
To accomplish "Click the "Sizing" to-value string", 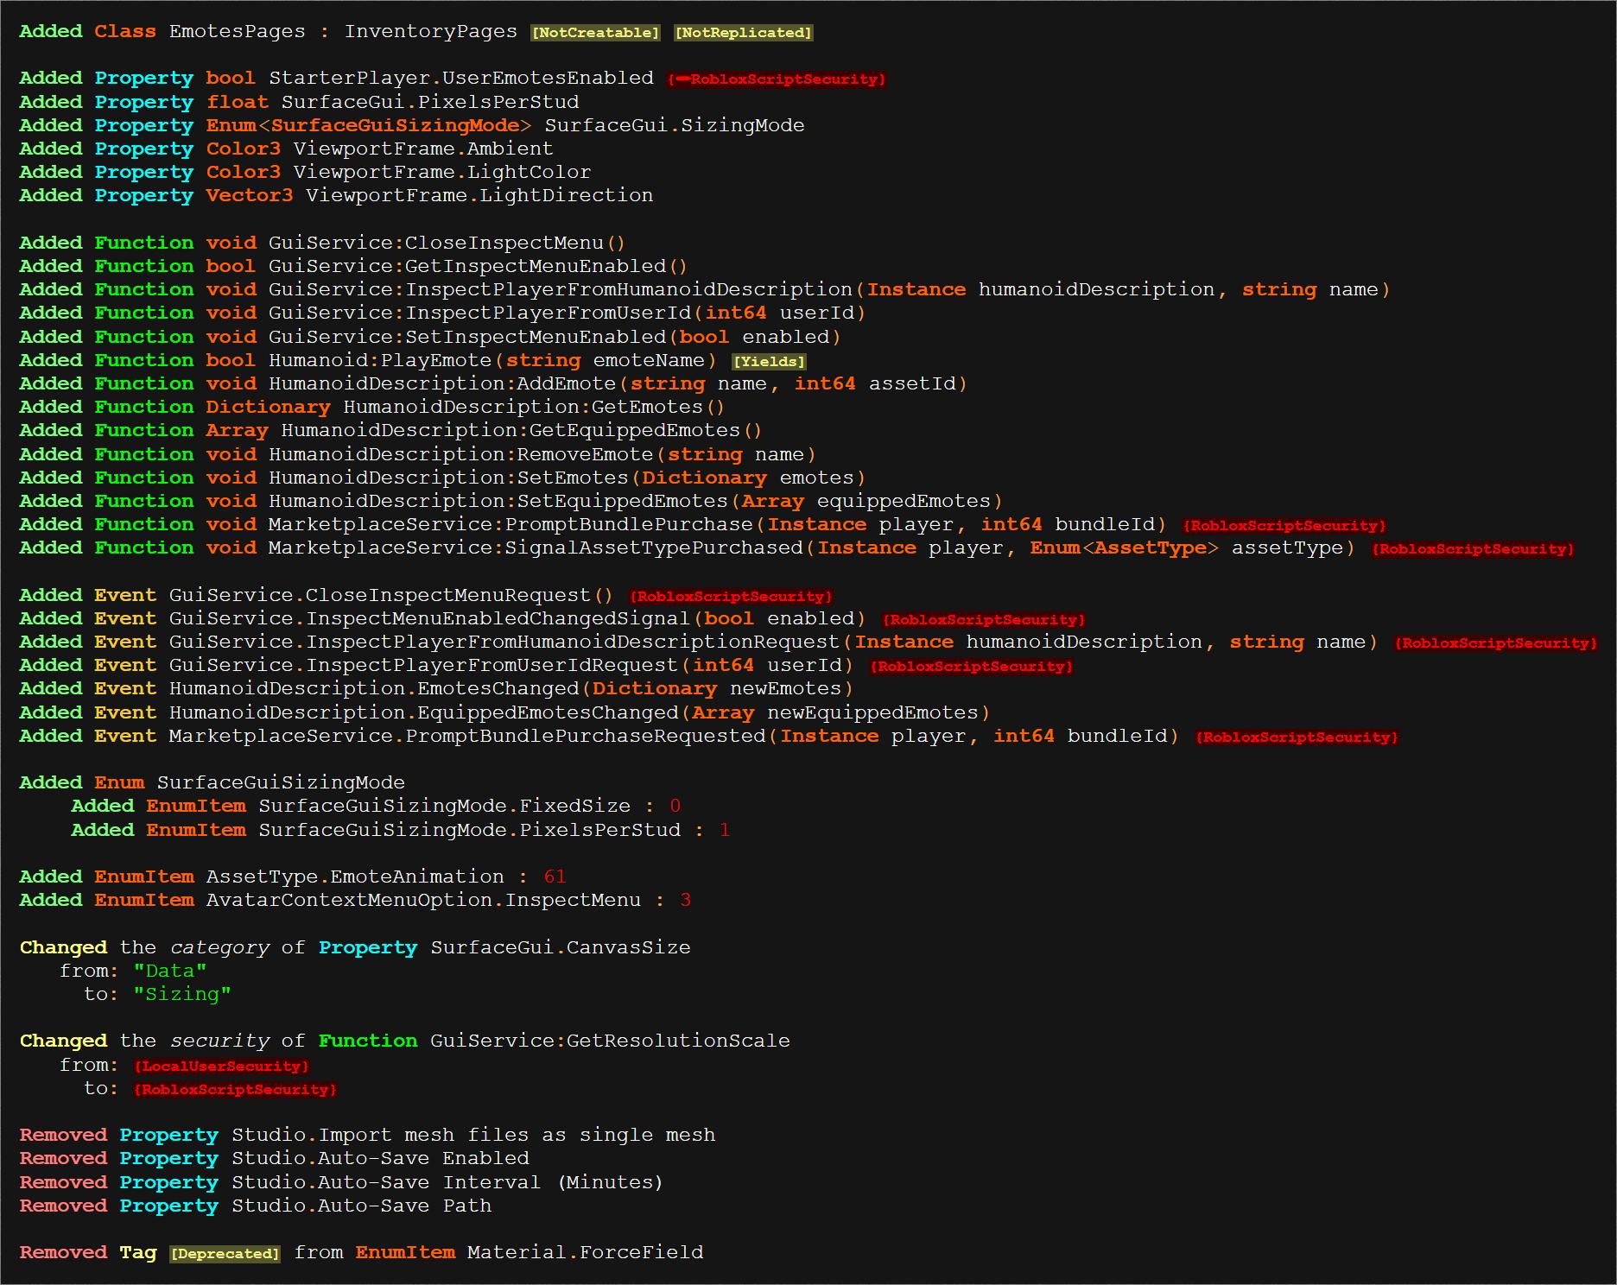I will point(182,994).
